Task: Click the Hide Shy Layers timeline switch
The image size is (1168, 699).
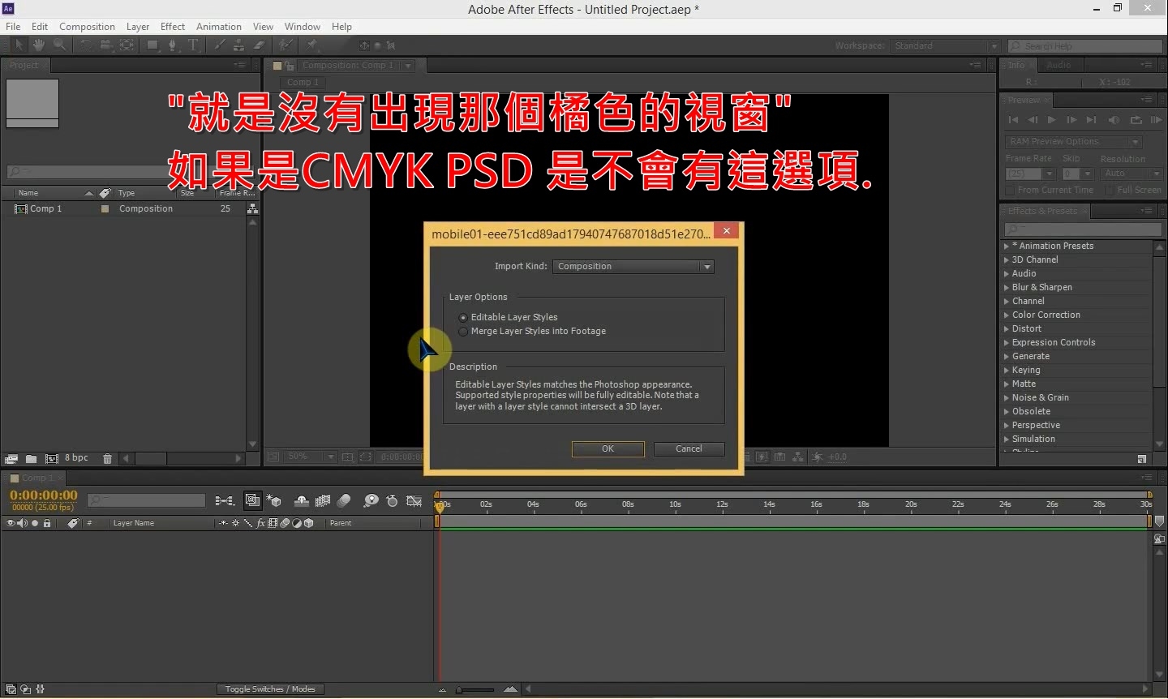Action: click(x=302, y=501)
